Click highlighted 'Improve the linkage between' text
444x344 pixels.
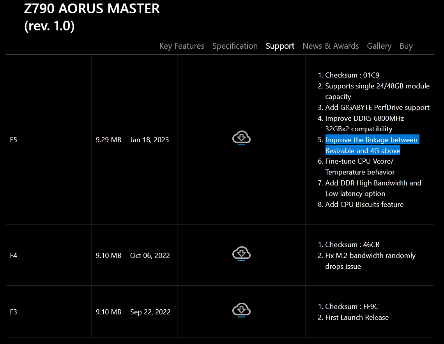371,140
